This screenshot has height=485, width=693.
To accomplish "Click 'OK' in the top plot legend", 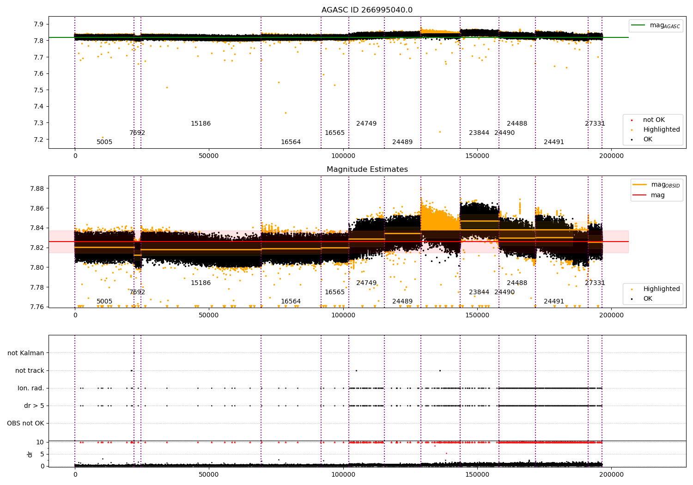I will click(647, 139).
